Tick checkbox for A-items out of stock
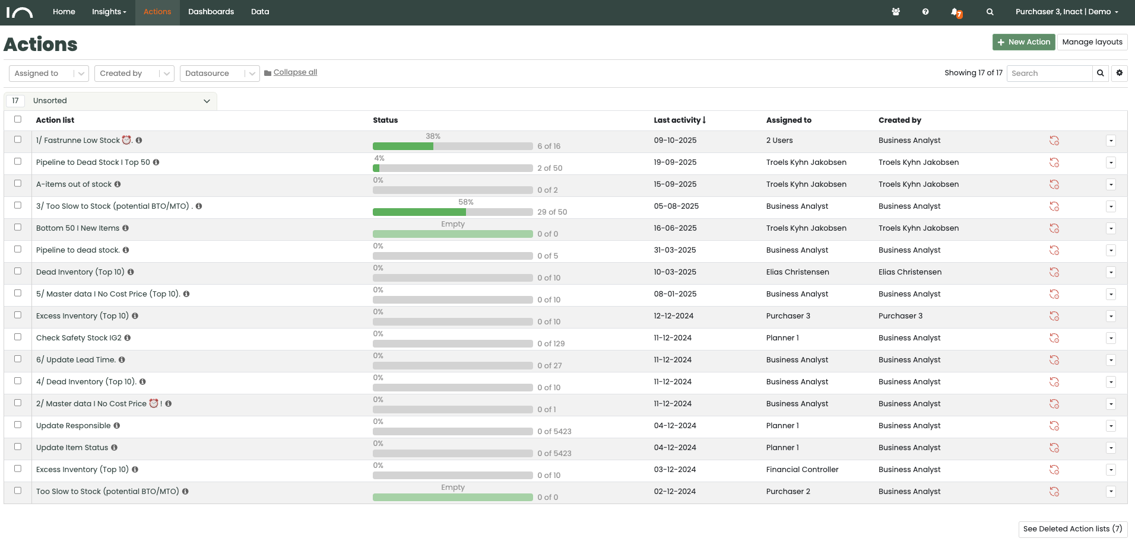 pos(18,183)
